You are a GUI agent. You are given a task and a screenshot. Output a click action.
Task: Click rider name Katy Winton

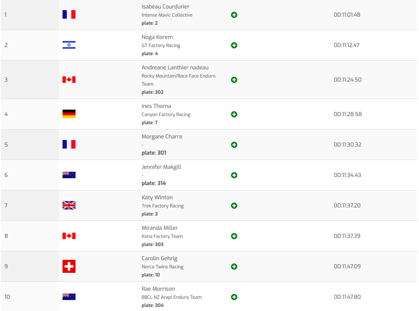pyautogui.click(x=157, y=197)
